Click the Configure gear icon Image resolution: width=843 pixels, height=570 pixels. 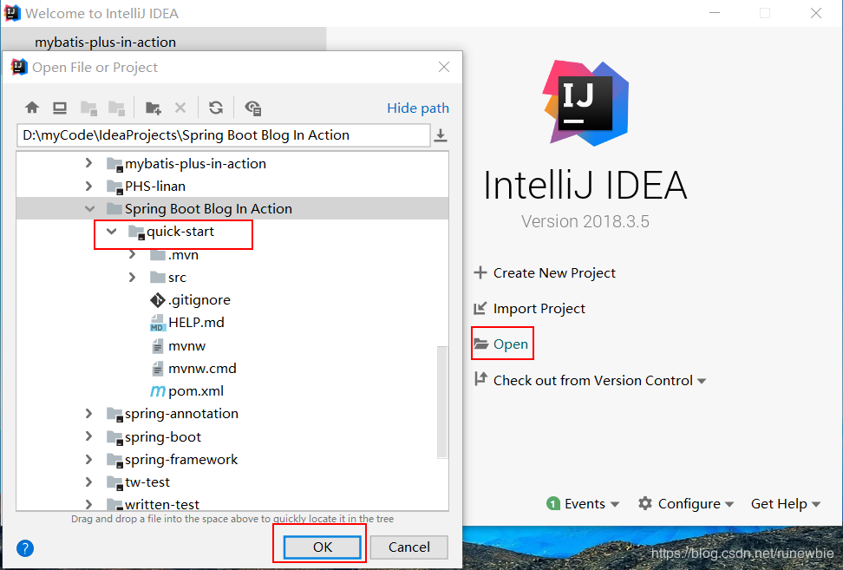coord(645,503)
